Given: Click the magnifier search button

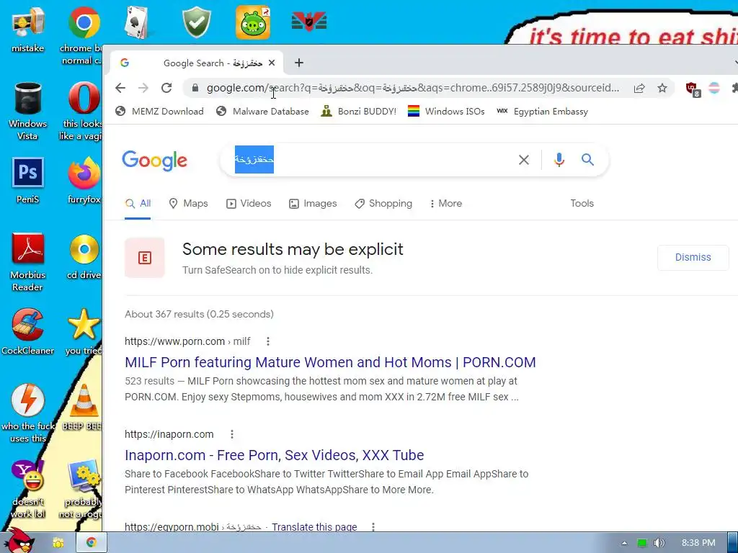Looking at the screenshot, I should pyautogui.click(x=587, y=160).
